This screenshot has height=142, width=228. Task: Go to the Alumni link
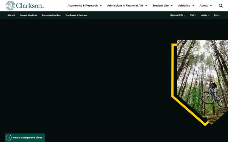(11, 15)
